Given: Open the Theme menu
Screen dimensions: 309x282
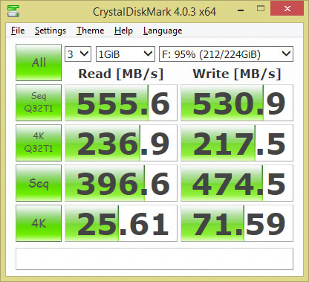Looking at the screenshot, I should point(90,31).
